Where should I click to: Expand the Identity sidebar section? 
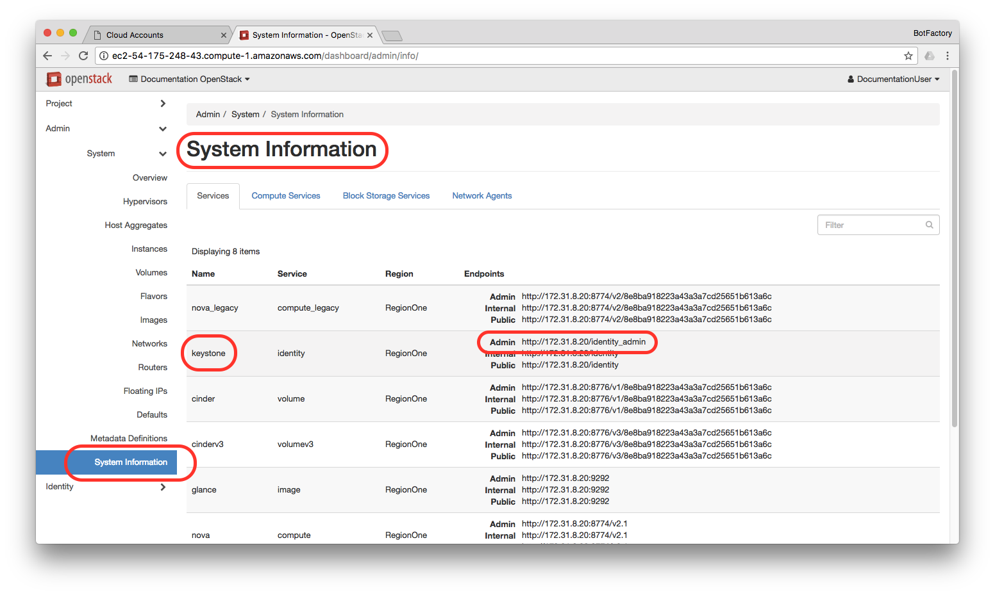click(x=106, y=487)
